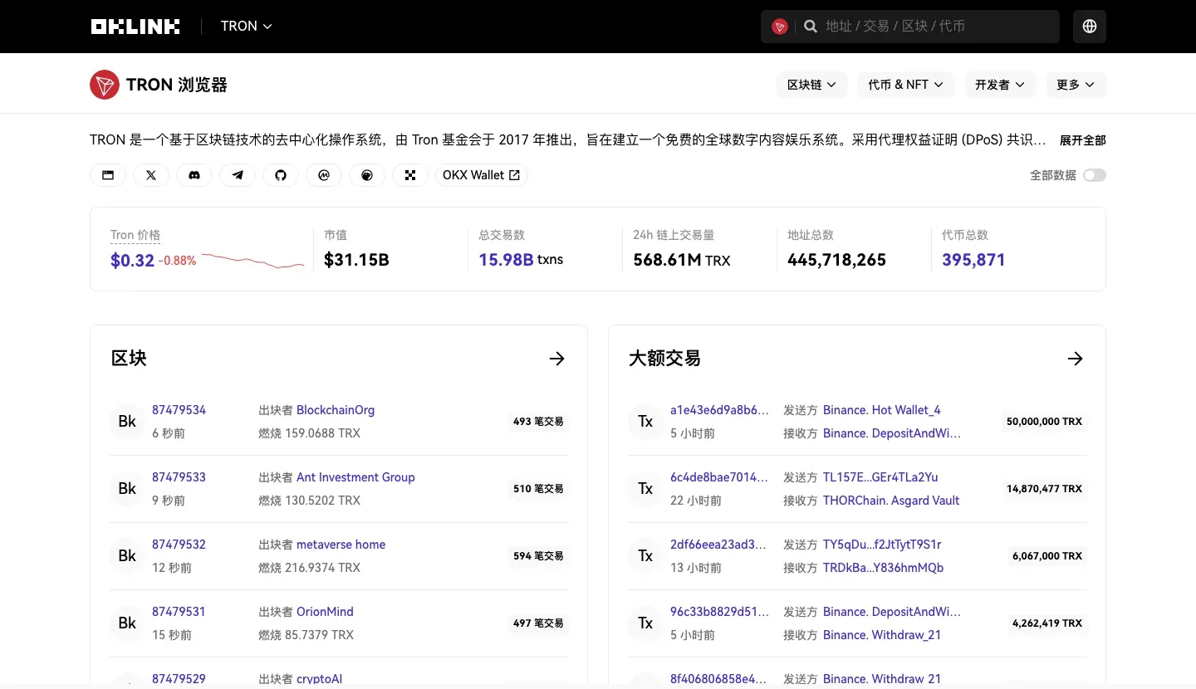Click the TRON red logo icon
The width and height of the screenshot is (1196, 689).
click(105, 85)
